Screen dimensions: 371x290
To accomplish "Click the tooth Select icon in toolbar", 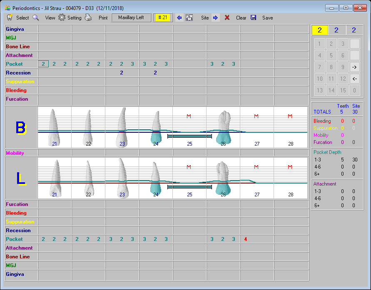I will (10, 18).
